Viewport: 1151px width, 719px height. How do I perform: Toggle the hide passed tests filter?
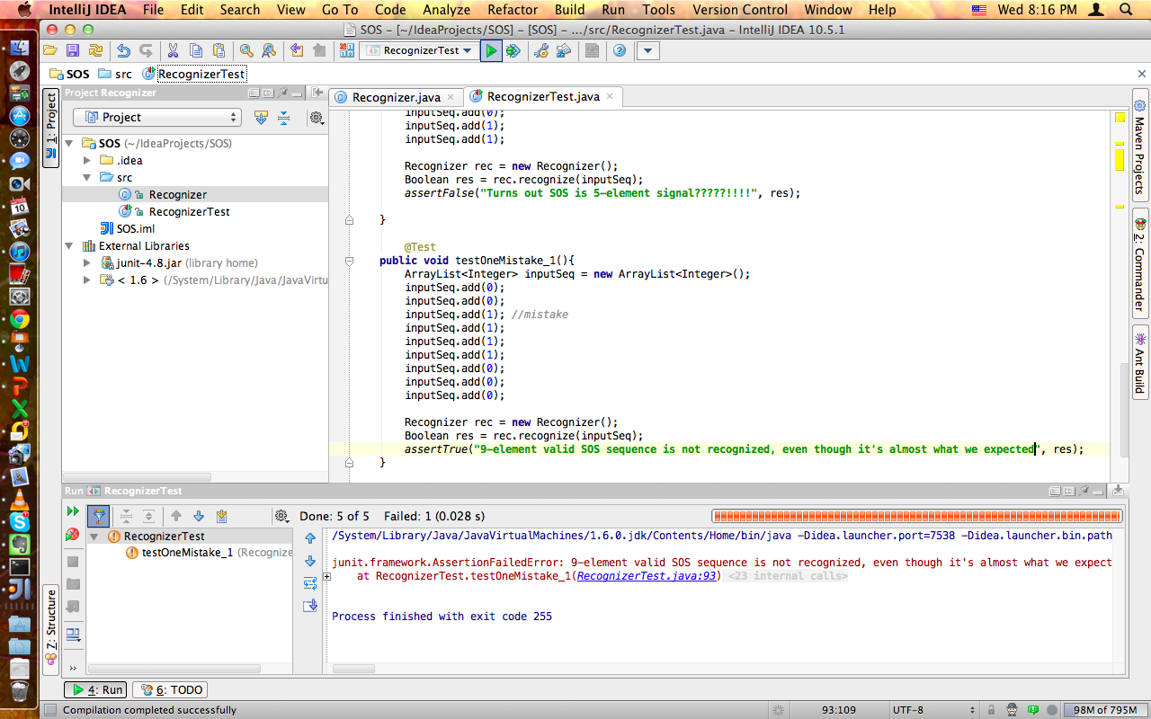pos(98,516)
